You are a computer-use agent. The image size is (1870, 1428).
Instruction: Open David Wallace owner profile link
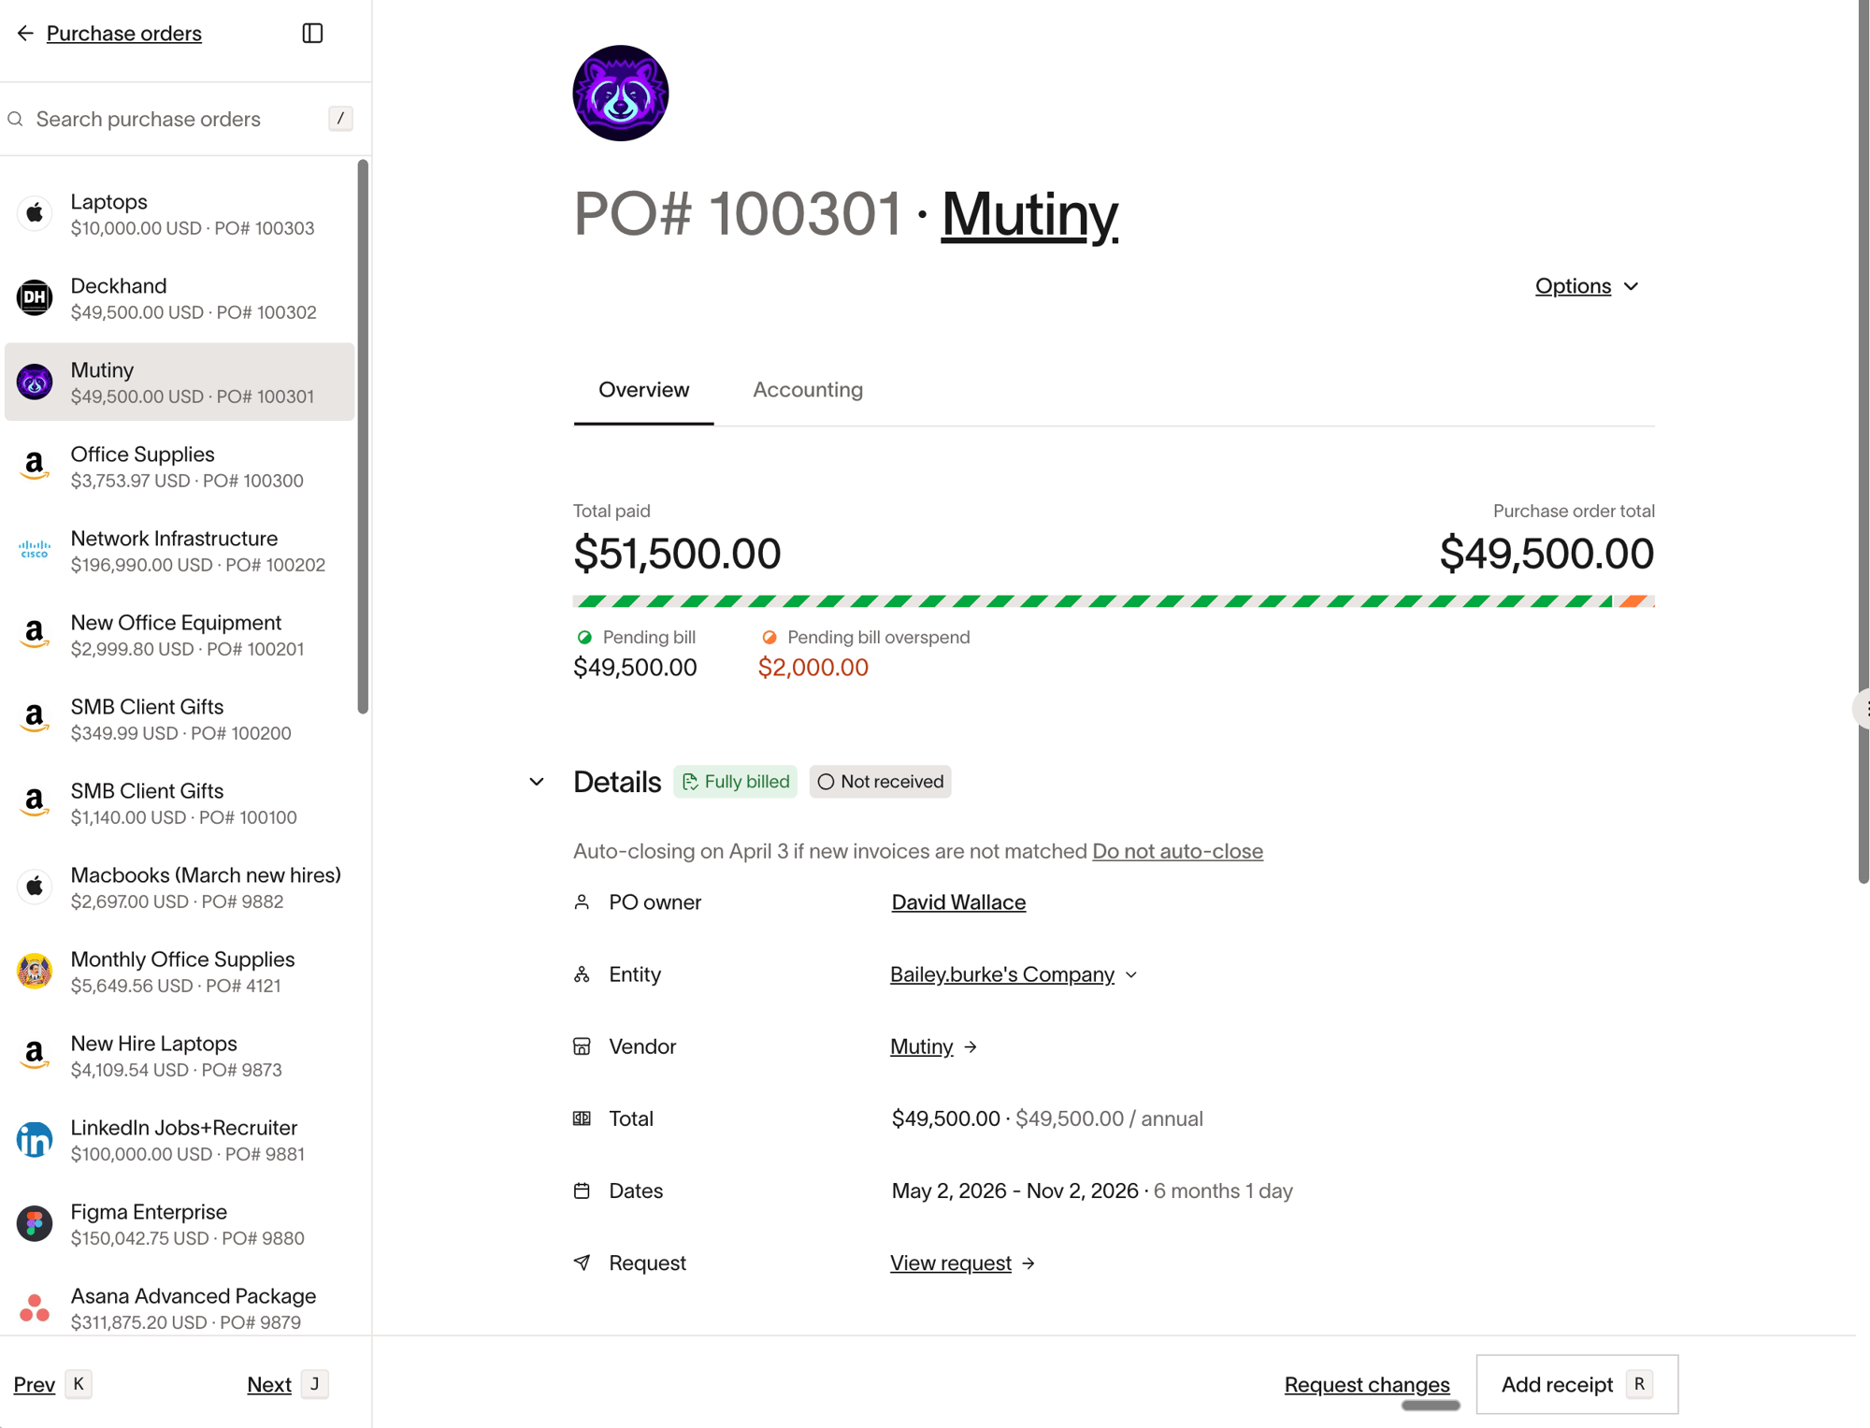click(x=958, y=902)
